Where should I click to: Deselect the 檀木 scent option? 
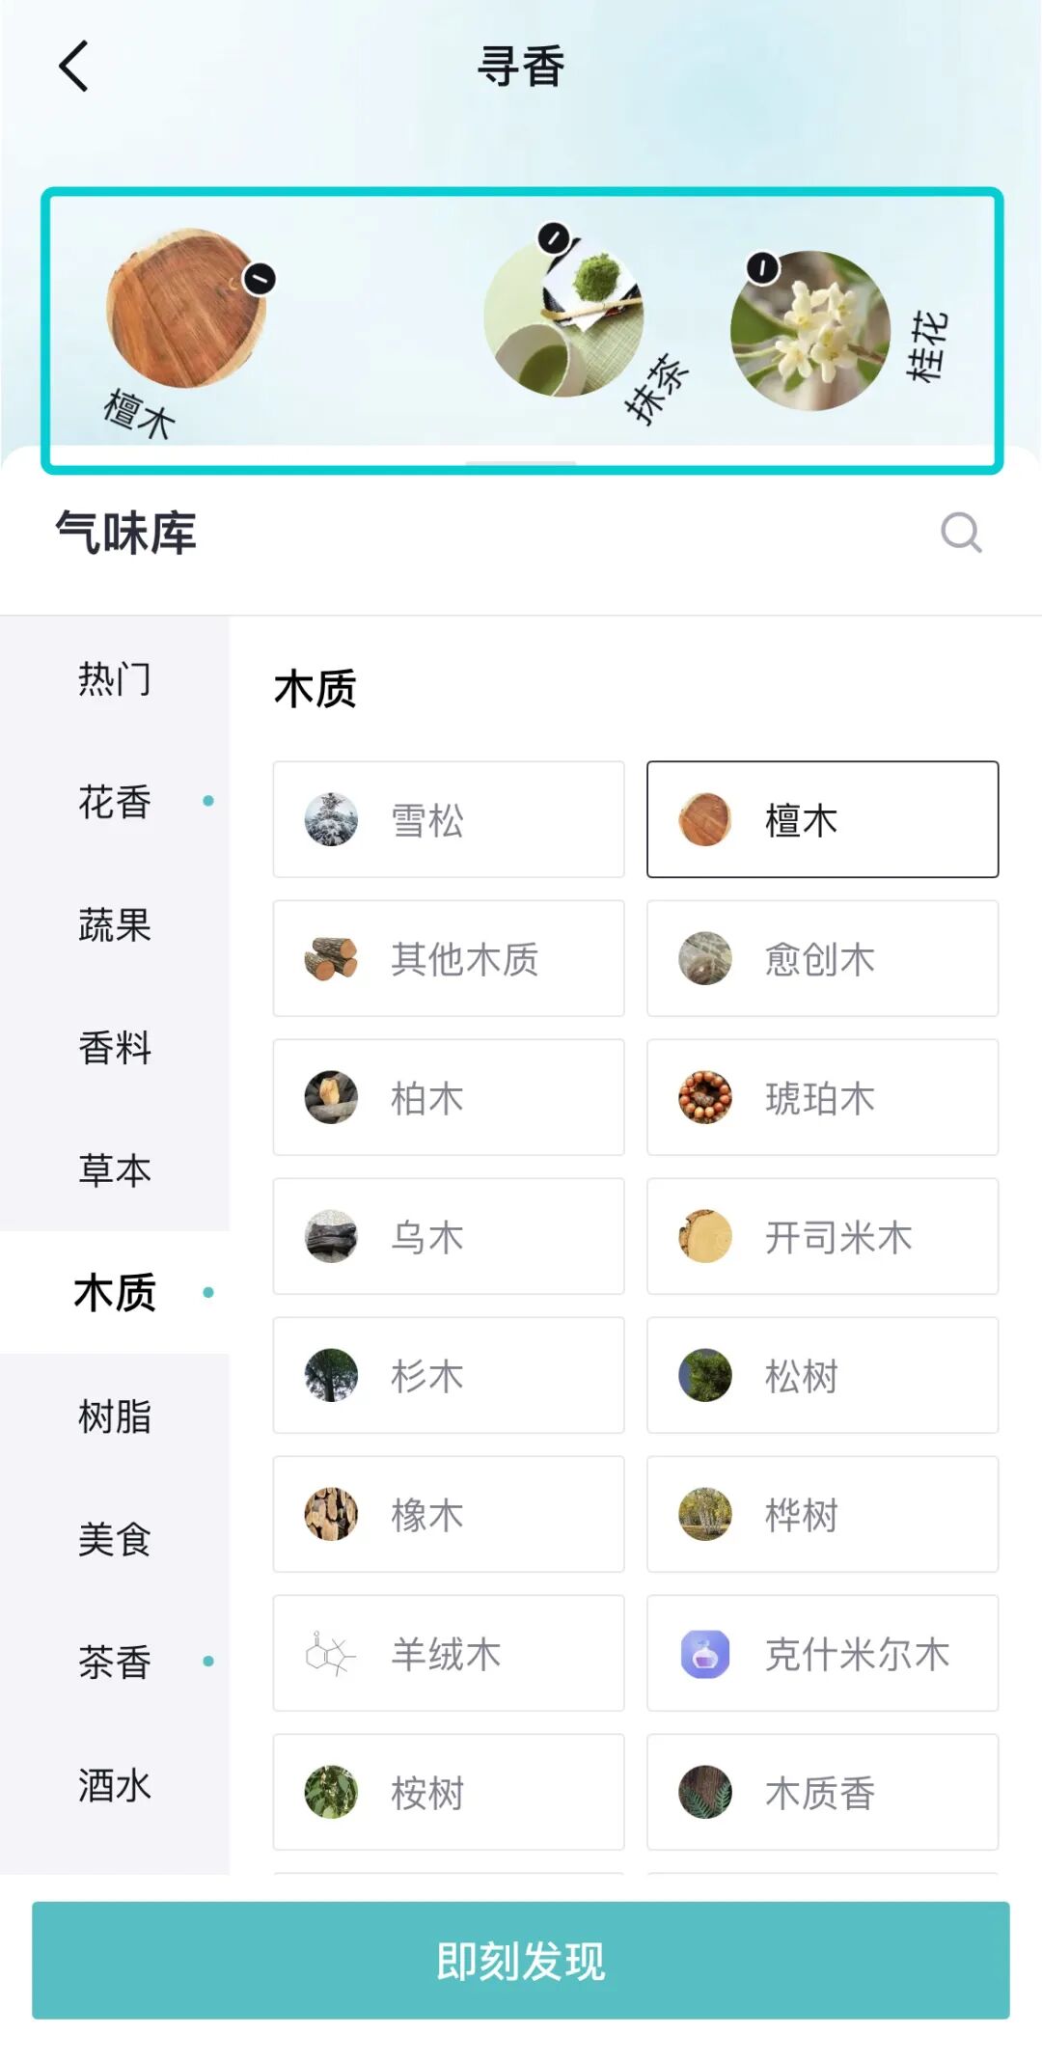pyautogui.click(x=822, y=819)
